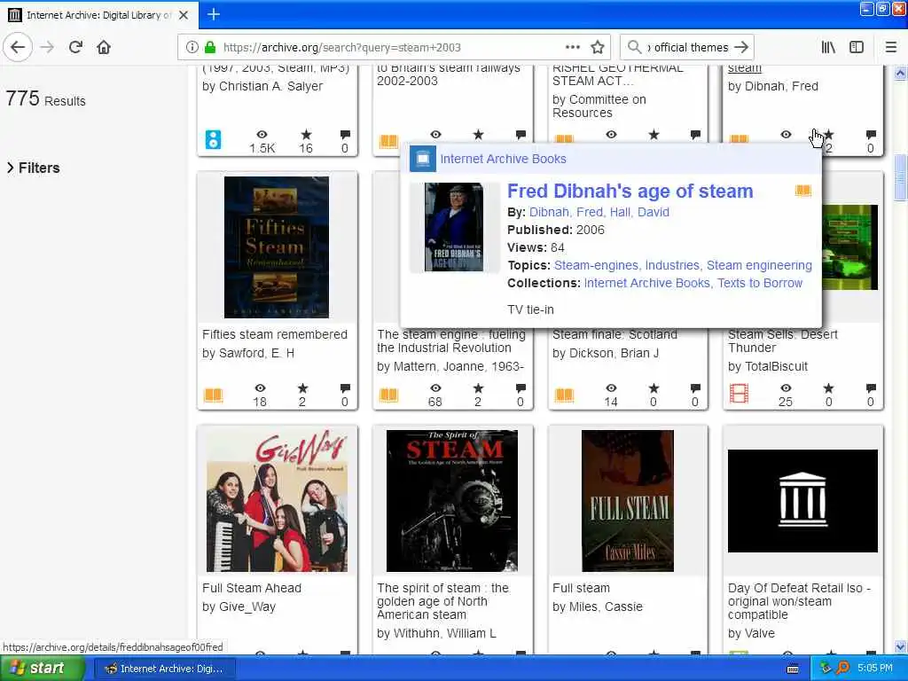Open Texts to Borrow collection link
The height and width of the screenshot is (681, 908).
760,283
